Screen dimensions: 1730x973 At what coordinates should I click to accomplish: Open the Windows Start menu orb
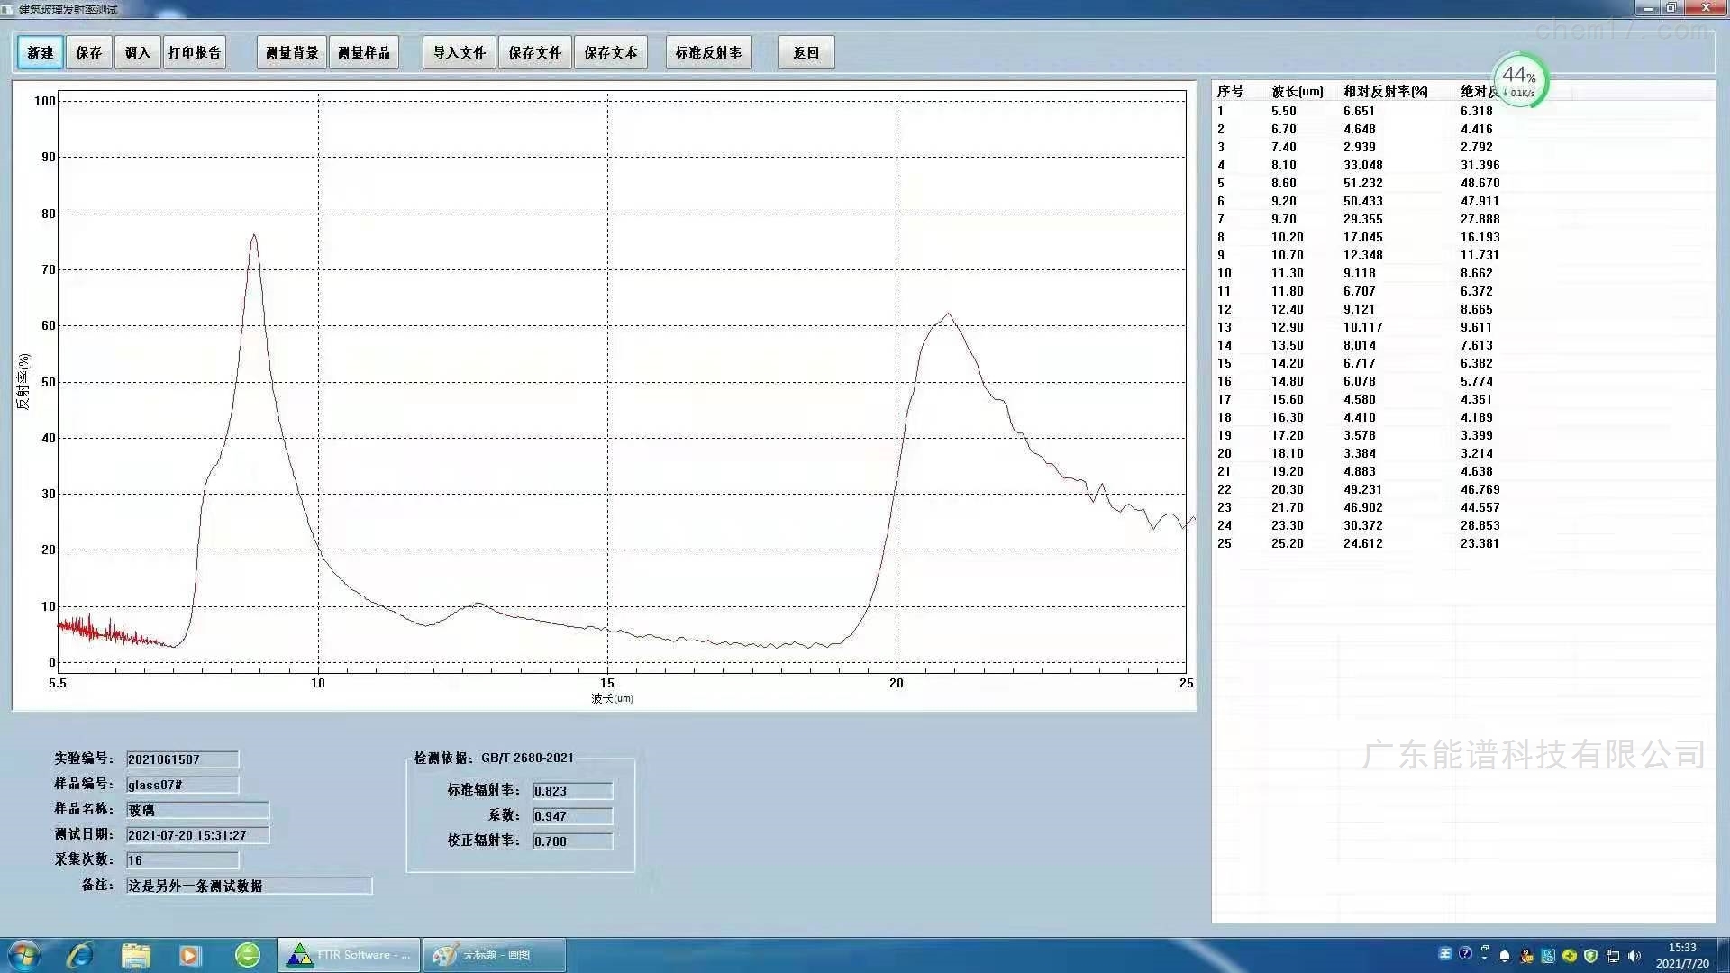(23, 955)
